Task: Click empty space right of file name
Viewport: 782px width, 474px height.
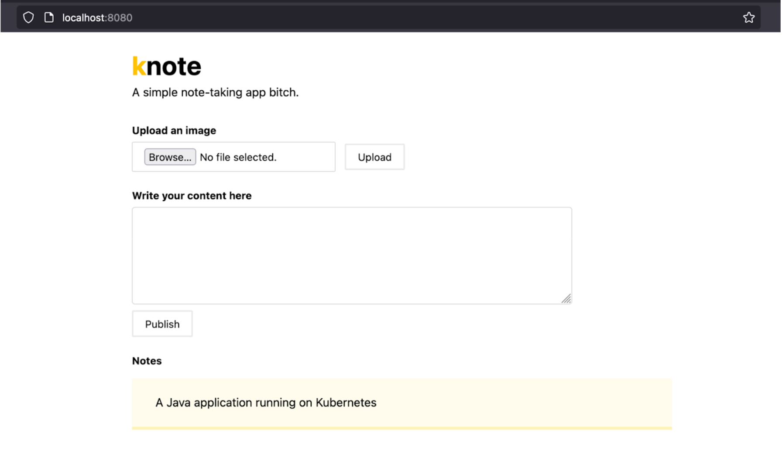Action: [305, 157]
